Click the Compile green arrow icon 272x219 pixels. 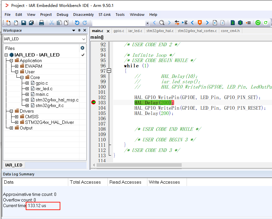233,22
